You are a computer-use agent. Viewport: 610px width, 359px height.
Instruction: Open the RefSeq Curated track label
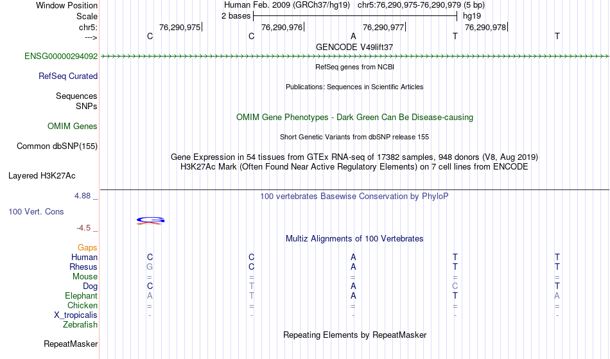point(68,76)
